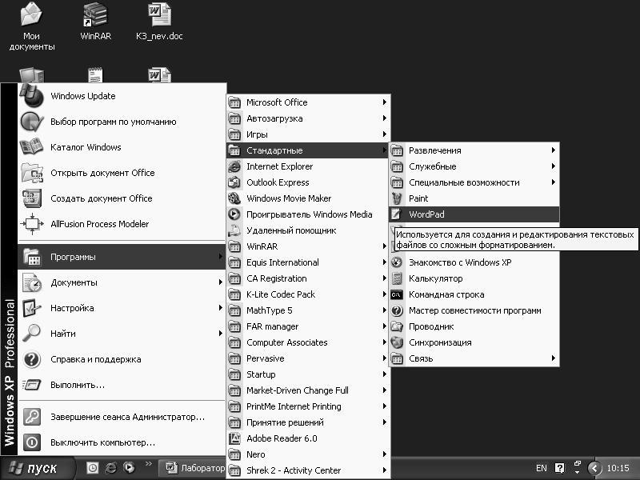The image size is (640, 480).
Task: Click the Командная строка console icon
Action: [397, 294]
